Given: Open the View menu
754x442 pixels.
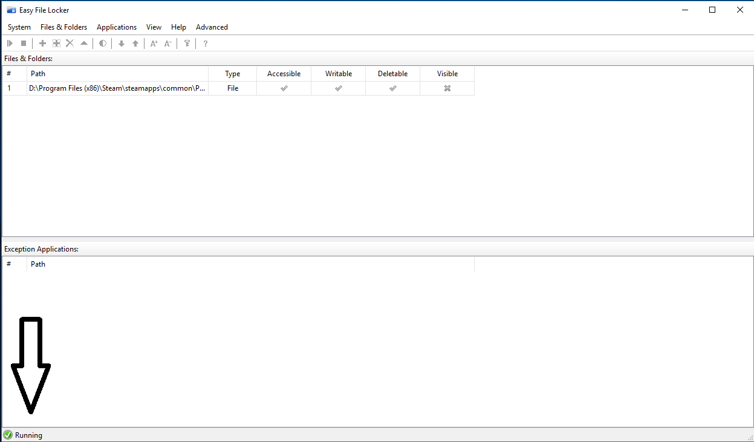Looking at the screenshot, I should point(154,27).
